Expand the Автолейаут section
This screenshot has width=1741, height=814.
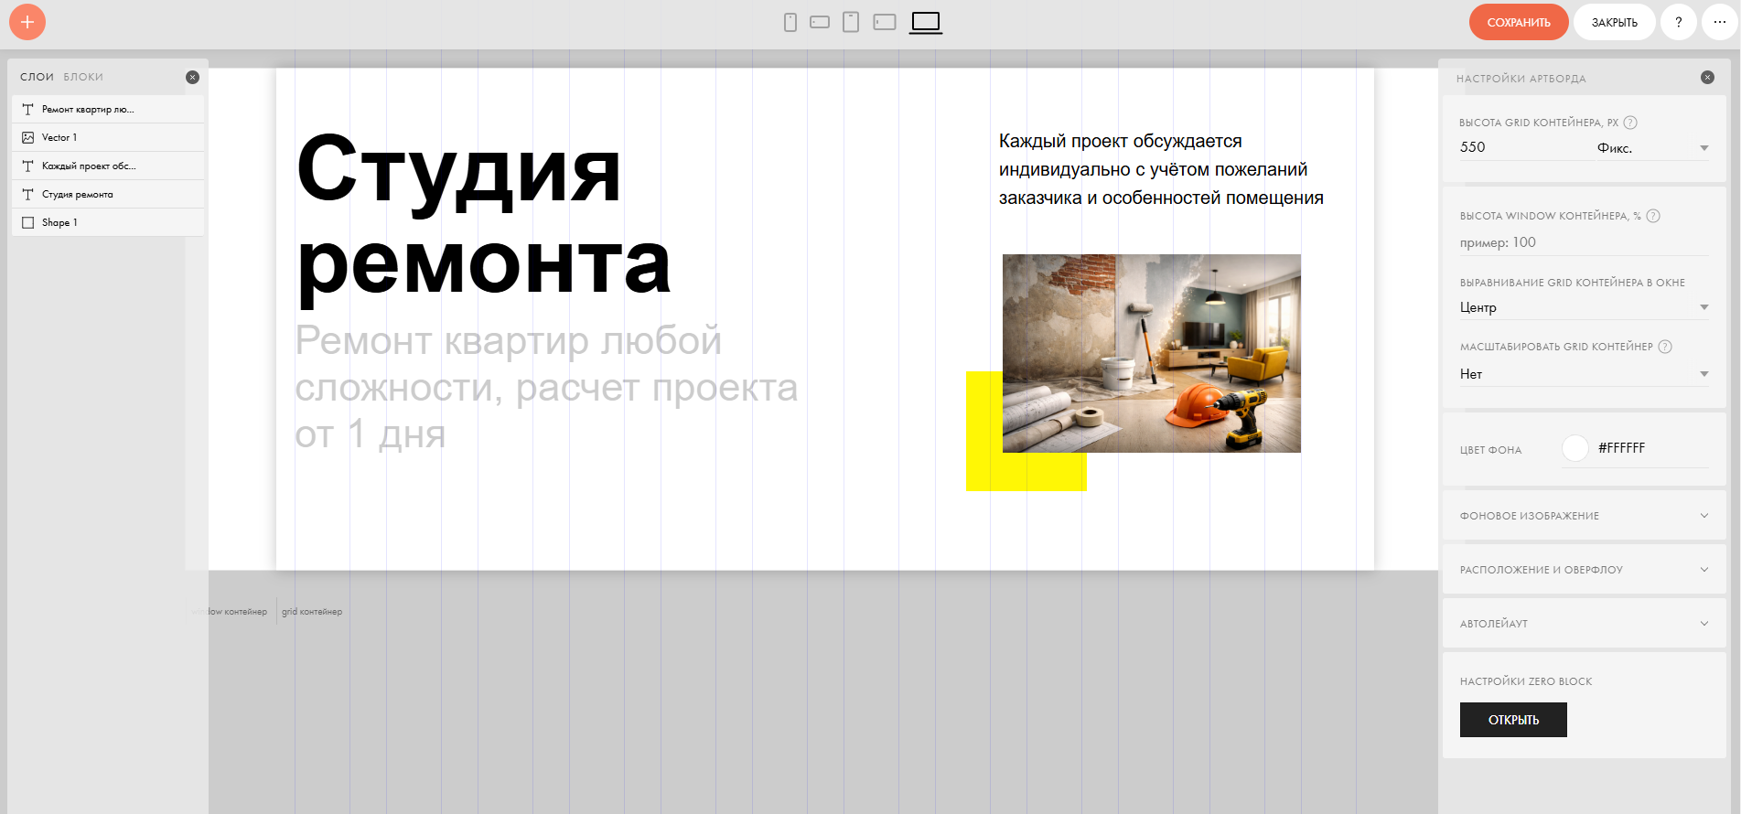click(1584, 624)
